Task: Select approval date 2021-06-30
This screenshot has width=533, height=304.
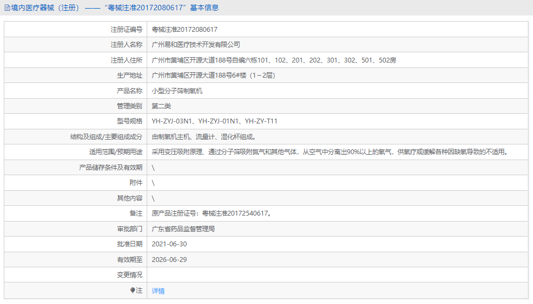Action: (x=169, y=244)
